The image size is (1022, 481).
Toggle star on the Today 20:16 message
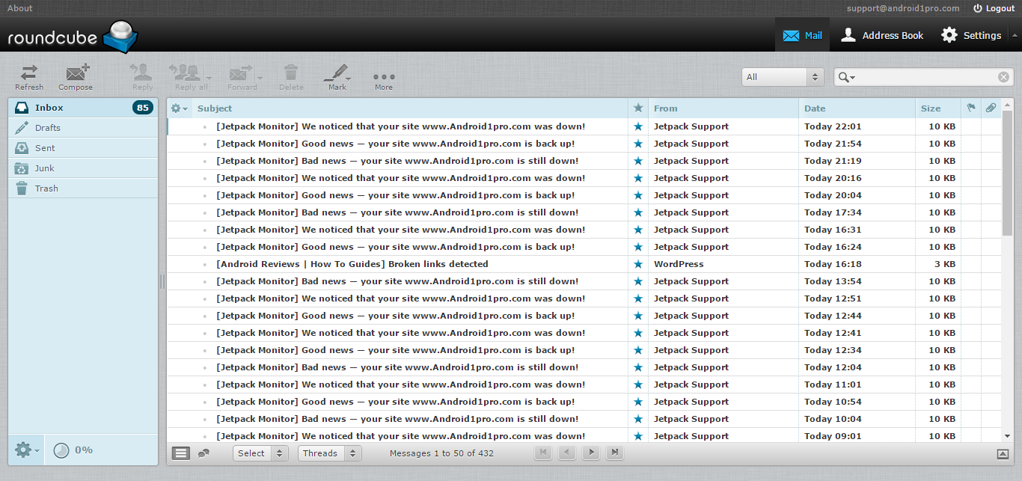pyautogui.click(x=638, y=178)
